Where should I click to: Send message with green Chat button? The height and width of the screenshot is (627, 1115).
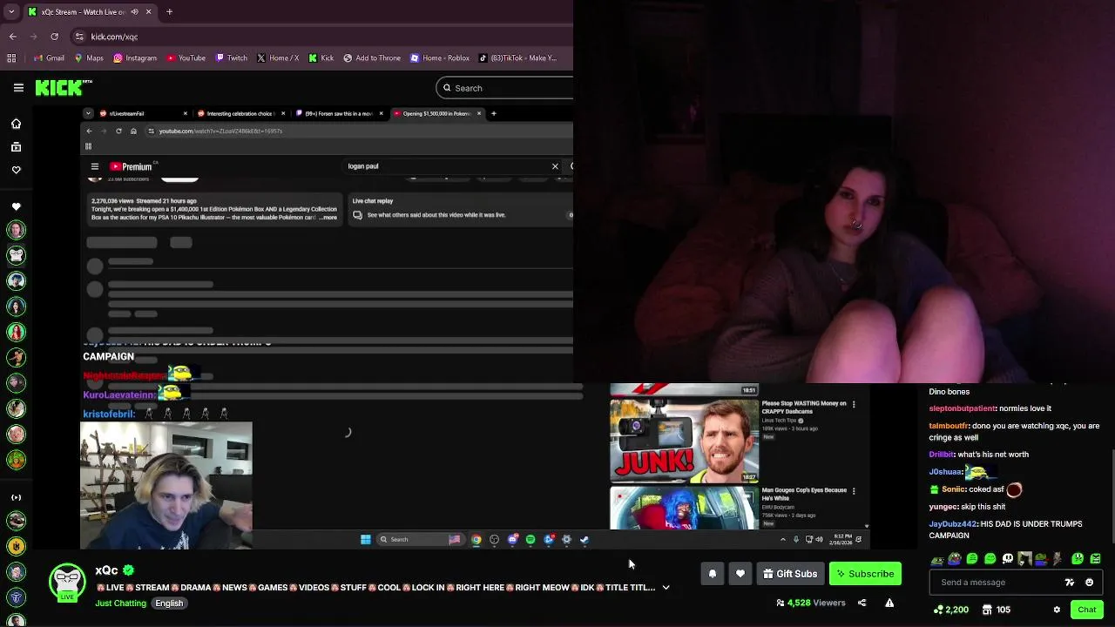coord(1086,610)
